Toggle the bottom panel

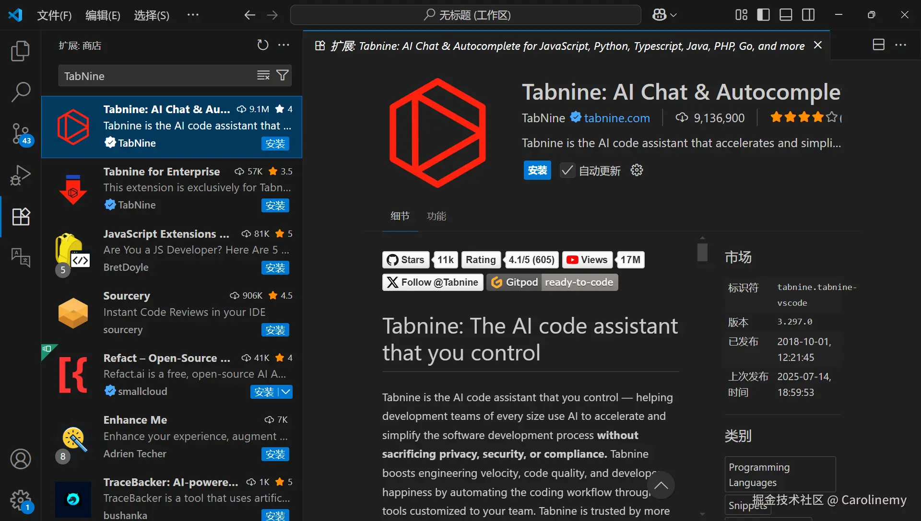786,15
